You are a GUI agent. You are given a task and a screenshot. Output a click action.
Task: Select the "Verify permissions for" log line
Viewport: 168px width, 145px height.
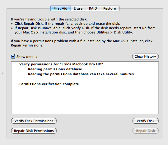pos(61,64)
